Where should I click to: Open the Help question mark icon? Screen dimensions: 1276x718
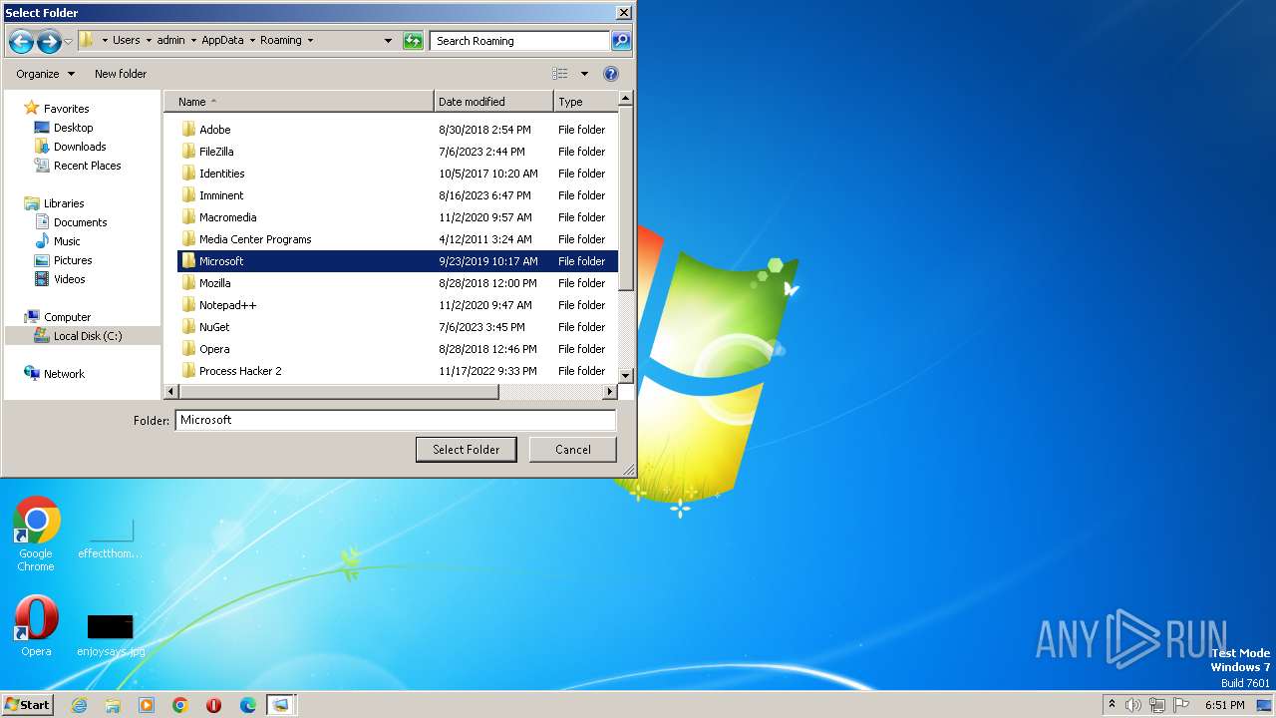(611, 74)
